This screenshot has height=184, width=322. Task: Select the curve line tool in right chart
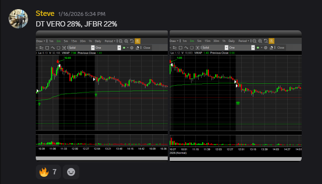(186, 48)
